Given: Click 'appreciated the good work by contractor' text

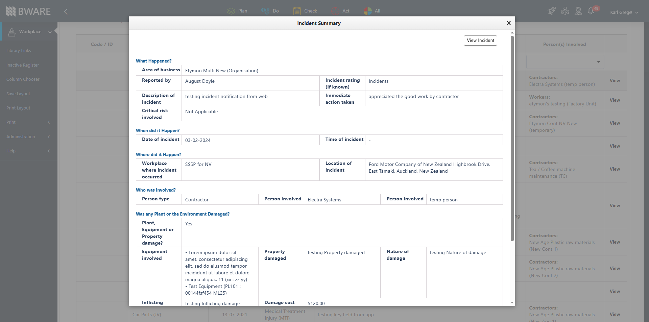Looking at the screenshot, I should coord(414,96).
